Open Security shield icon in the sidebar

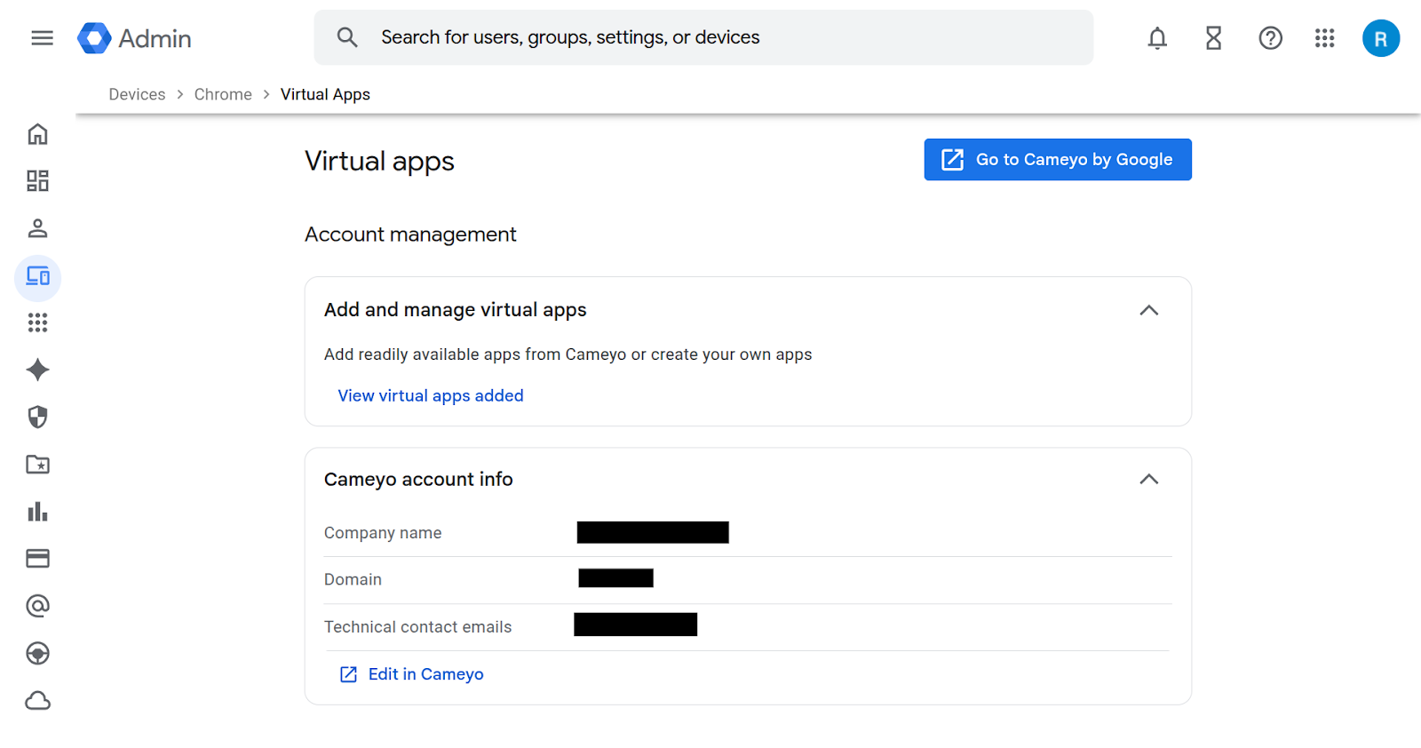(x=37, y=417)
